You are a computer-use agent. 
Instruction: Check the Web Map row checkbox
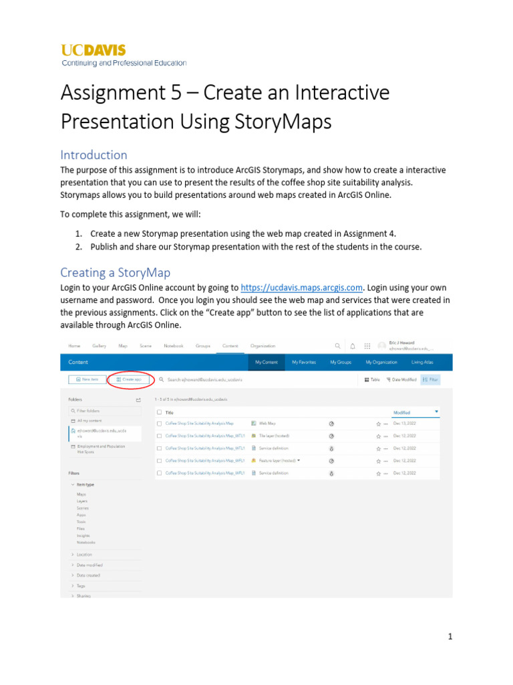pos(159,423)
